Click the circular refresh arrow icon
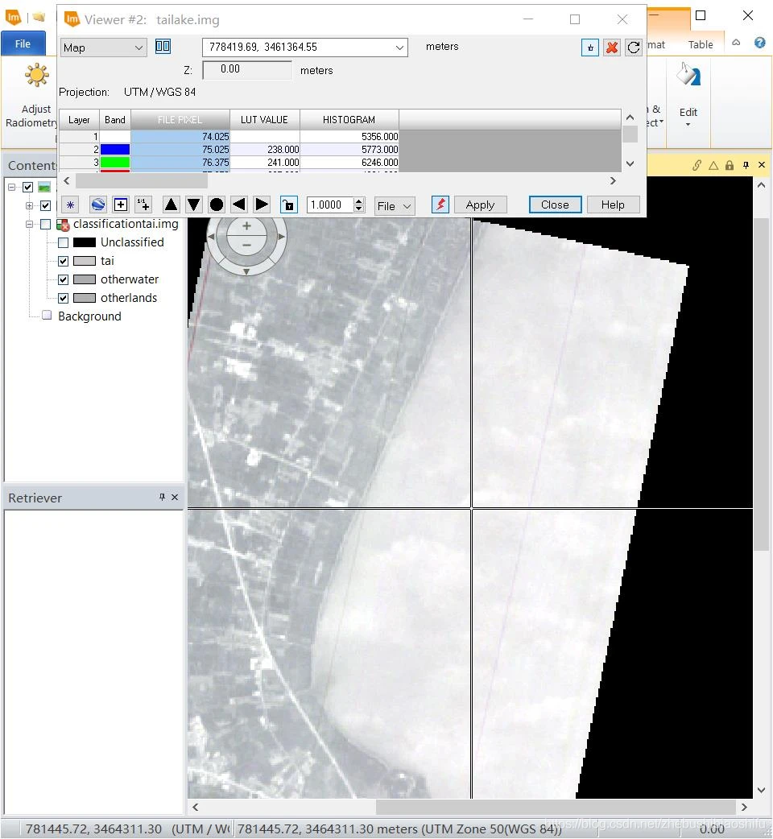Image resolution: width=773 pixels, height=839 pixels. (x=634, y=48)
